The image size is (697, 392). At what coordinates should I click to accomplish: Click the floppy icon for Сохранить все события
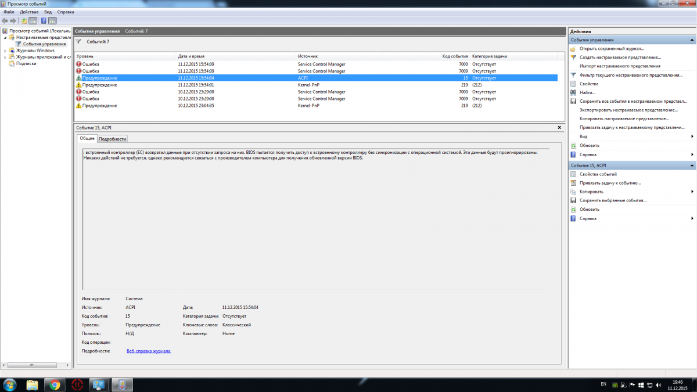tap(573, 101)
